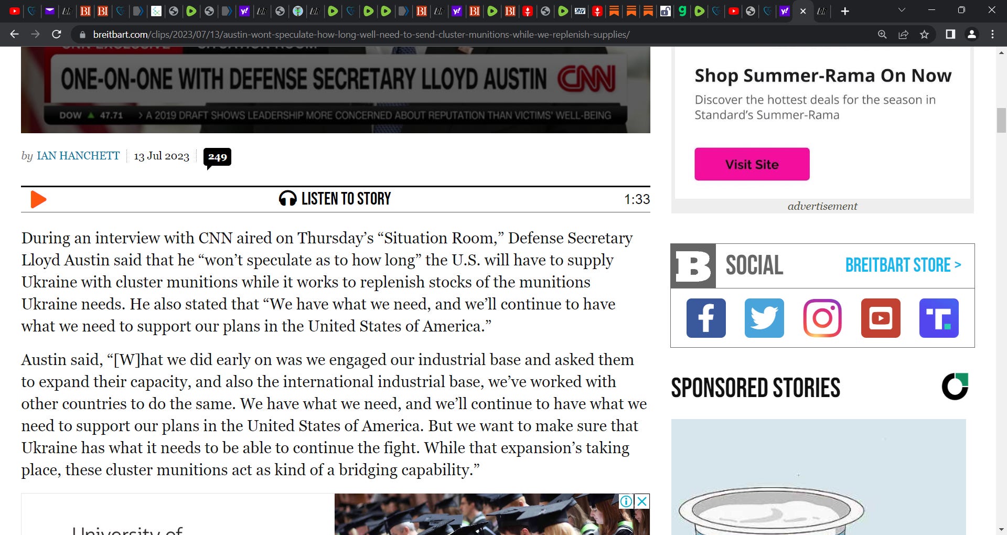Open the tab search chevron
Image resolution: width=1007 pixels, height=535 pixels.
[x=902, y=10]
